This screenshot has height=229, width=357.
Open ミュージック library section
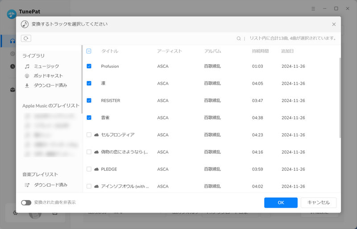(46, 66)
